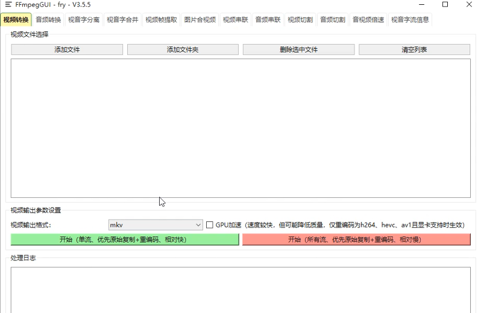Select the 音频串联 tab
Screen dimensions: 478x313
pos(268,20)
